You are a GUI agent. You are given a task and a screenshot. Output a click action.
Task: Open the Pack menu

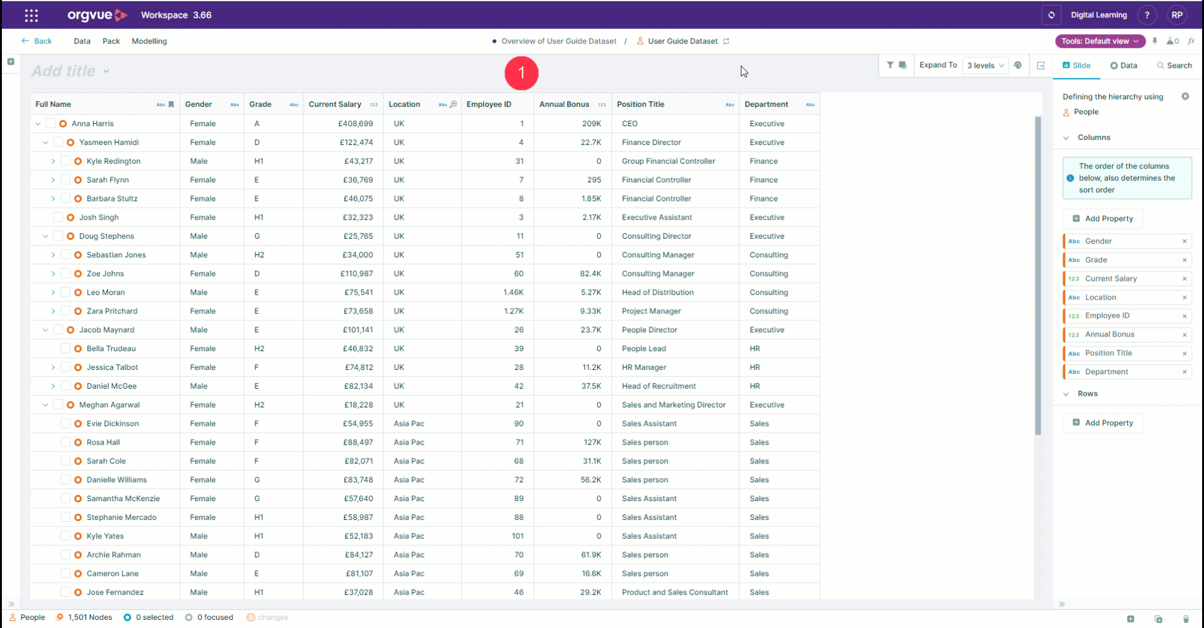click(111, 41)
